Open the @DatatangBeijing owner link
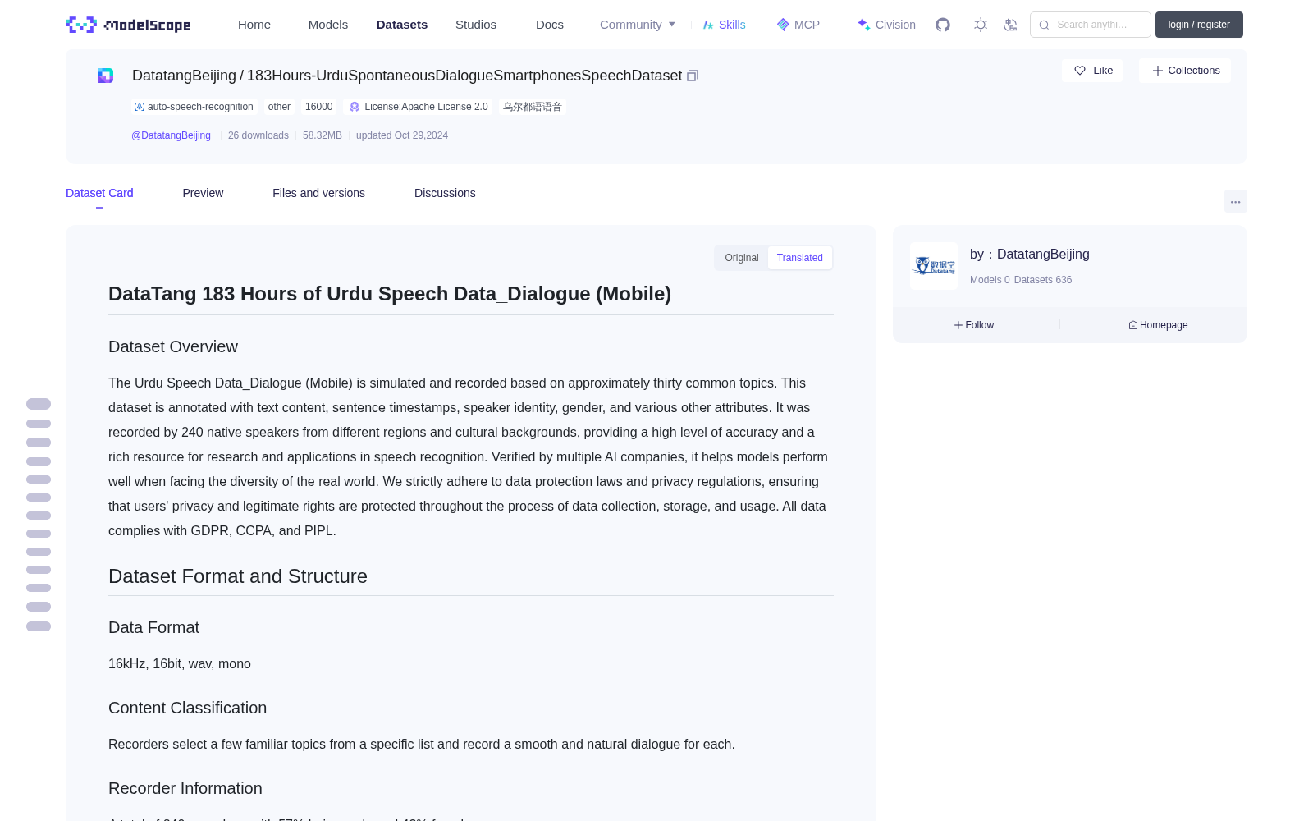 [171, 135]
